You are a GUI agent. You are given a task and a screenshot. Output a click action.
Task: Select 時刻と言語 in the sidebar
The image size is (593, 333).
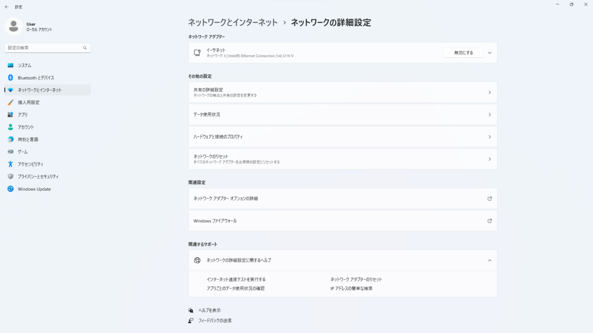coord(47,139)
